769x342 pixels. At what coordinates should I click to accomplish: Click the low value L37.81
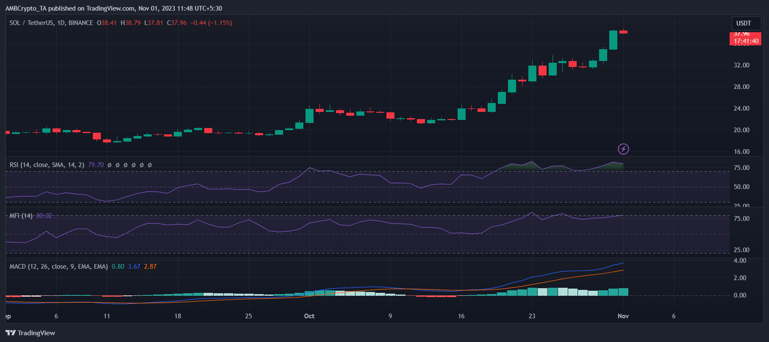click(x=154, y=23)
